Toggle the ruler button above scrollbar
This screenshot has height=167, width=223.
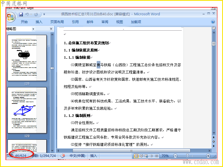[x=214, y=28]
